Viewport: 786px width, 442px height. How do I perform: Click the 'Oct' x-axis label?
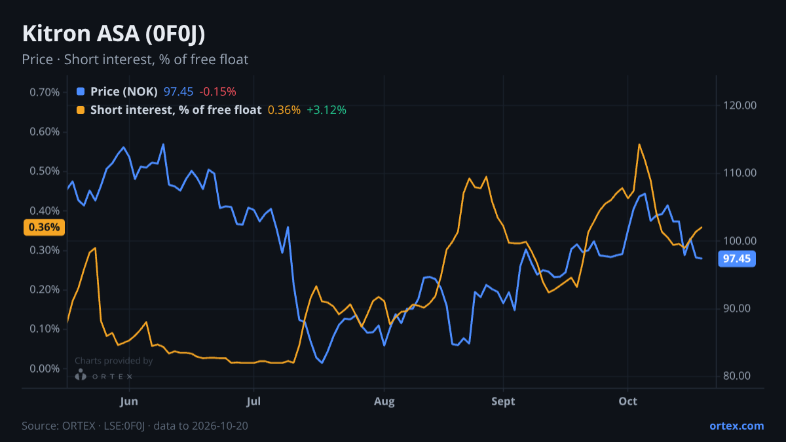pos(628,401)
